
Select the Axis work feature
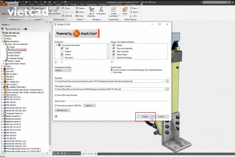tap(134, 8)
